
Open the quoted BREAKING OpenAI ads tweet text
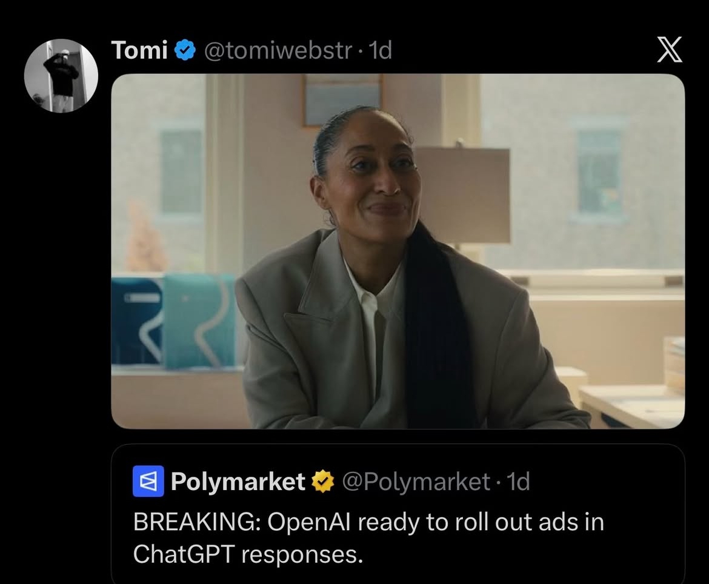368,538
